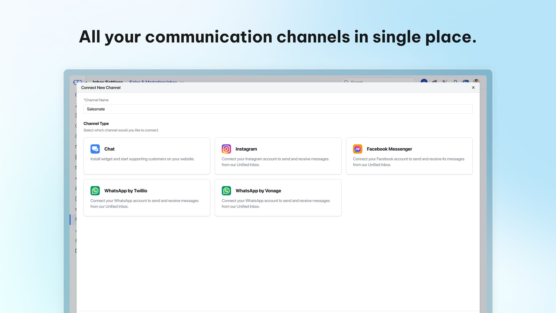The image size is (556, 313).
Task: Choose the WhatsApp by Vonage title
Action: click(x=258, y=191)
